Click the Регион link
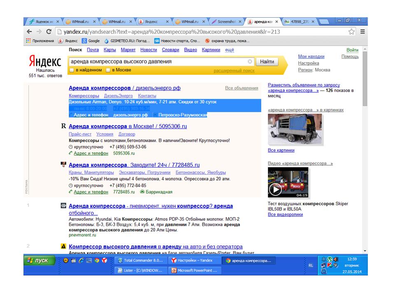This screenshot has height=296, width=395. point(305,70)
